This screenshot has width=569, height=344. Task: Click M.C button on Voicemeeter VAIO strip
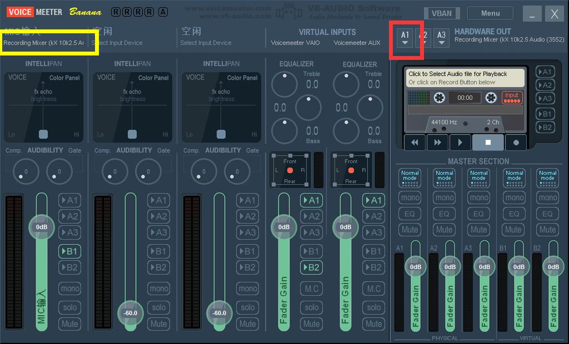[311, 289]
